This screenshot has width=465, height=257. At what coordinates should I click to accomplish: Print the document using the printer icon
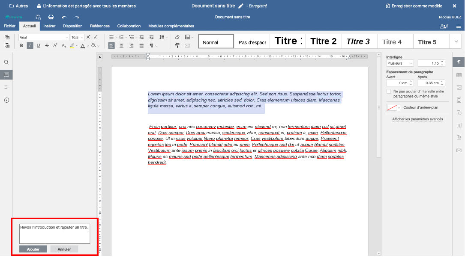(x=51, y=17)
